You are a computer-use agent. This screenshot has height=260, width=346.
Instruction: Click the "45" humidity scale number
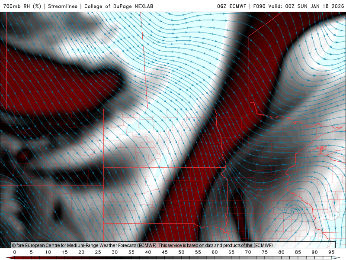(165, 252)
